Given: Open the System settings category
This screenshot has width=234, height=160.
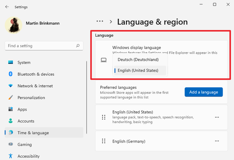Looking at the screenshot, I should pyautogui.click(x=44, y=62).
